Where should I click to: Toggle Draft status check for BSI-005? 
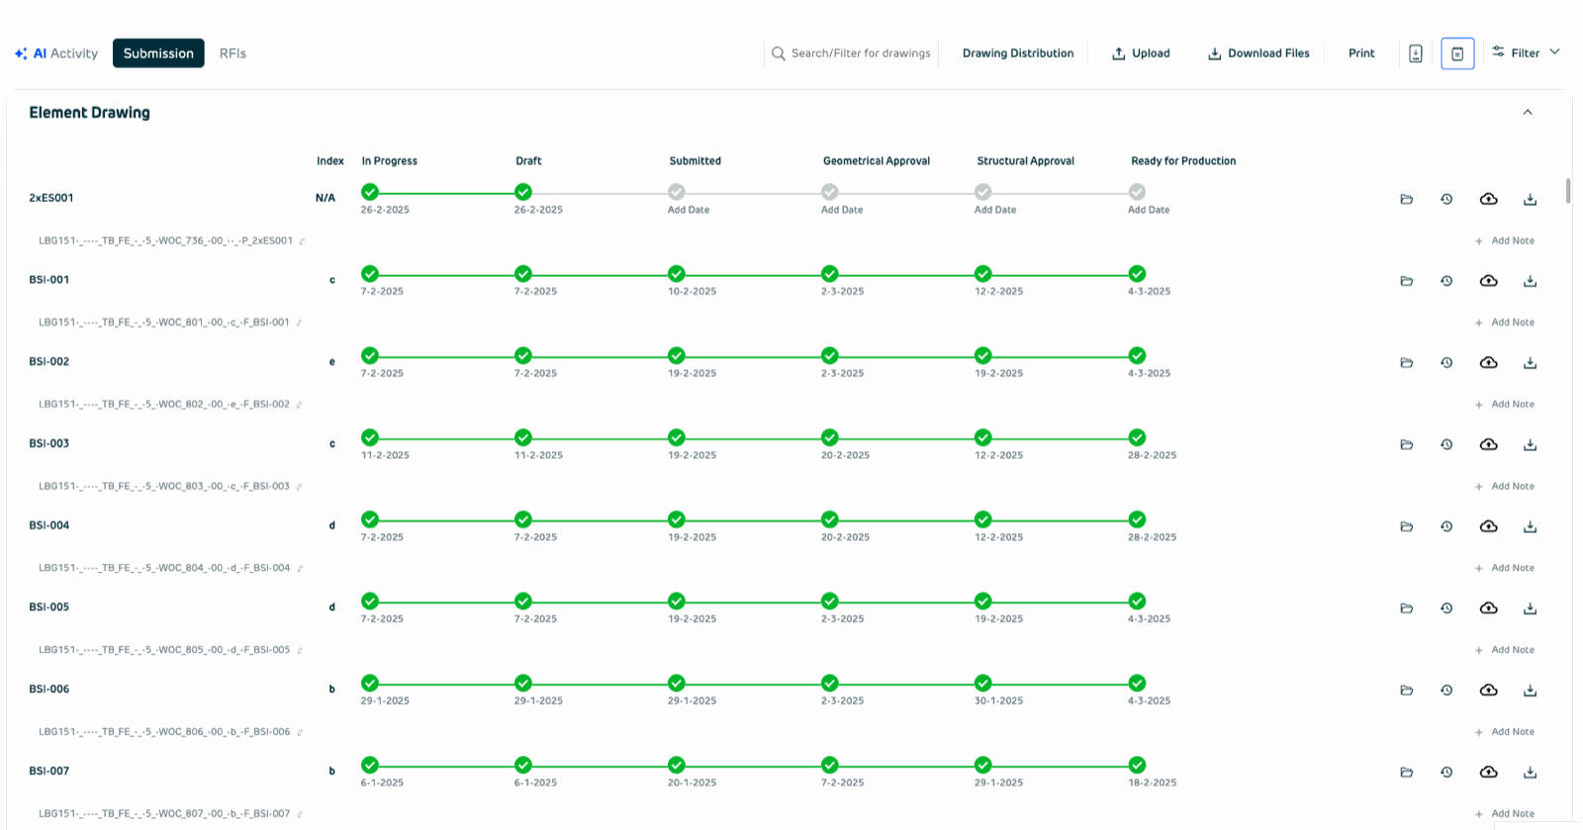click(522, 600)
